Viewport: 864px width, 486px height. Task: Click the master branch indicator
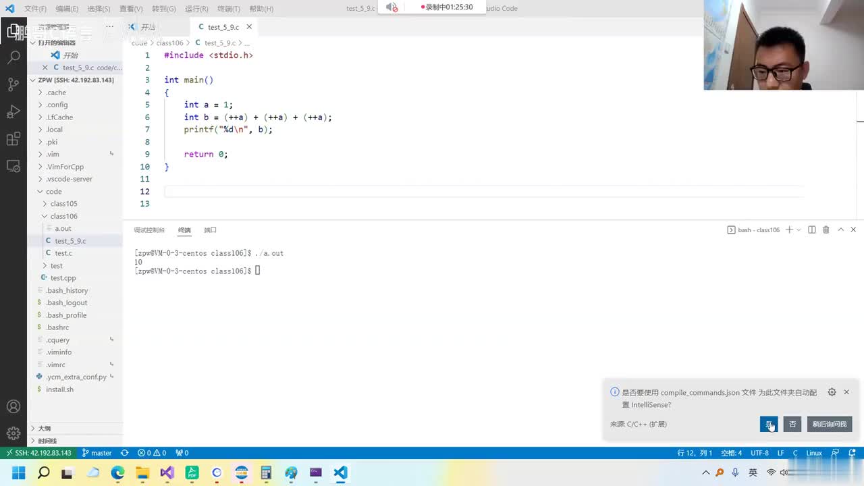pyautogui.click(x=97, y=453)
